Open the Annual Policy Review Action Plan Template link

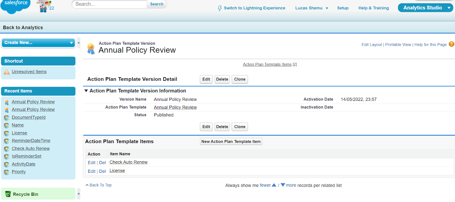175,107
